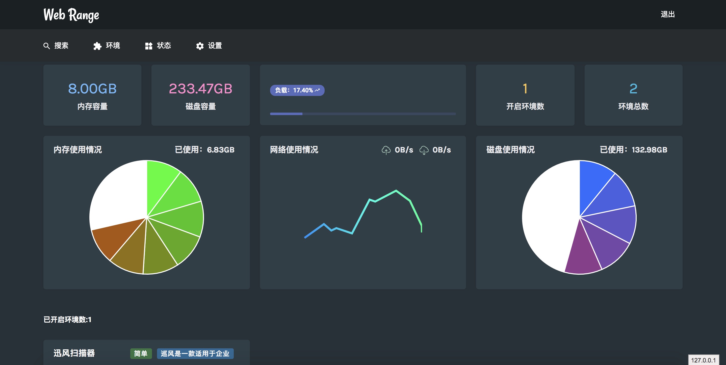The image size is (726, 365).
Task: Click the puzzle piece environment icon
Action: coord(97,46)
